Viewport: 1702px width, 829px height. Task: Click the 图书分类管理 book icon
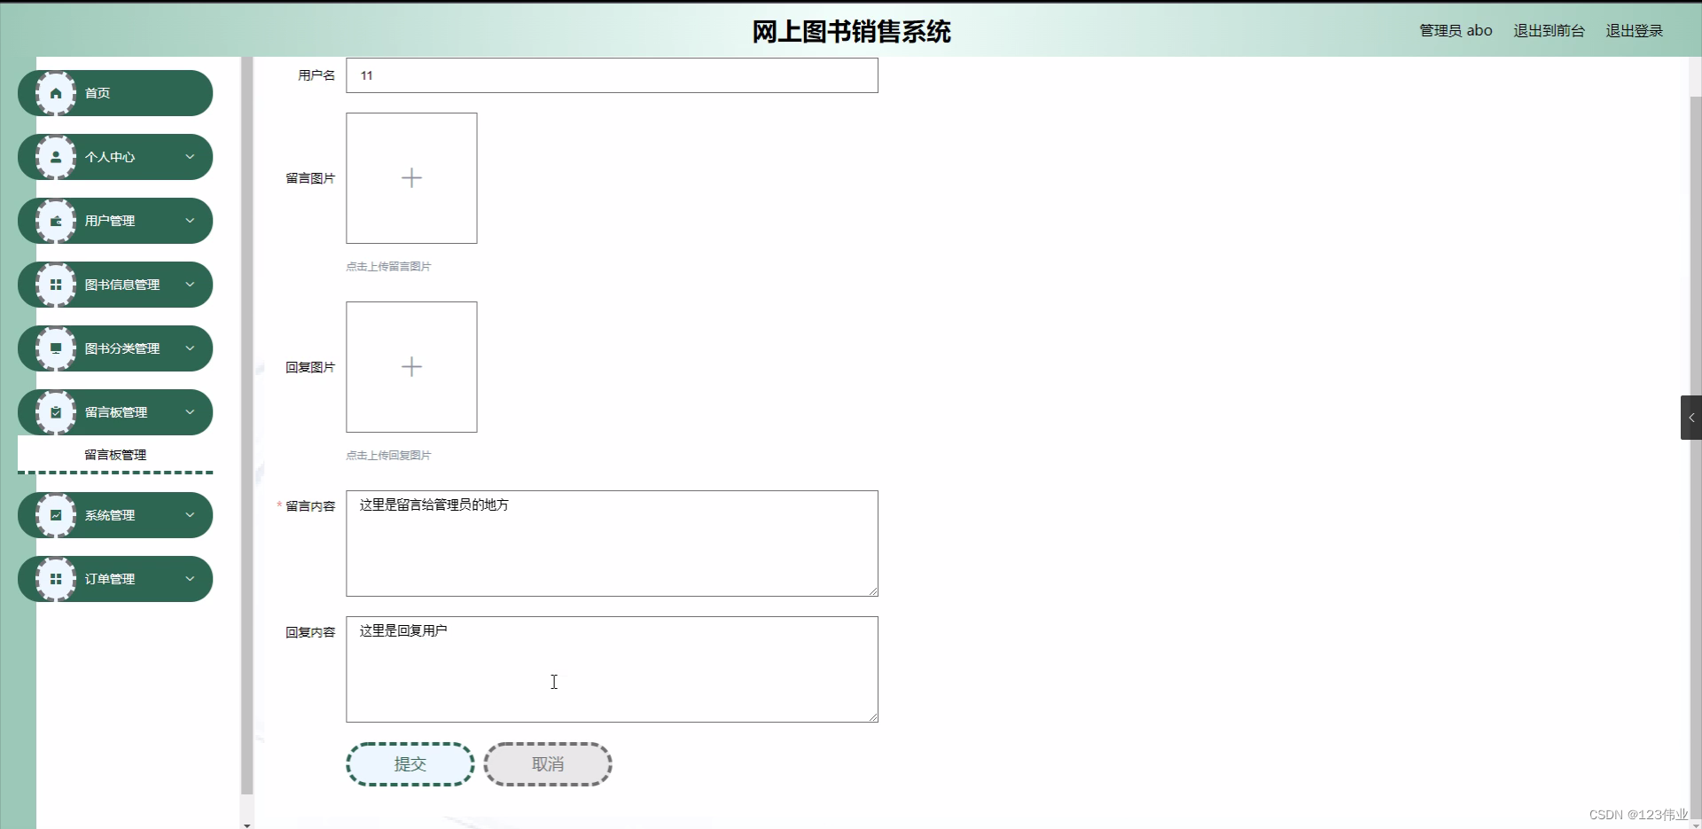[x=55, y=348]
